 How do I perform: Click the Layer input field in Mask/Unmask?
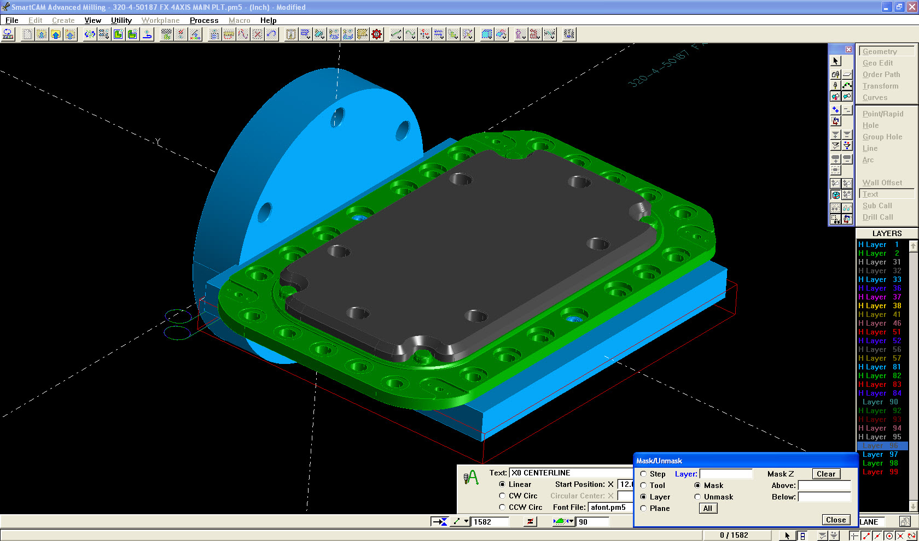[x=726, y=474]
